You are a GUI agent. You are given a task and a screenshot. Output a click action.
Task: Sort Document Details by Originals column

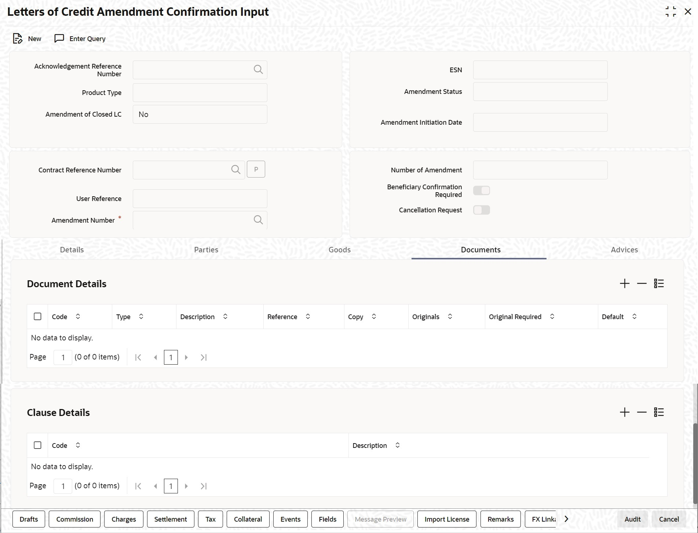click(x=450, y=316)
